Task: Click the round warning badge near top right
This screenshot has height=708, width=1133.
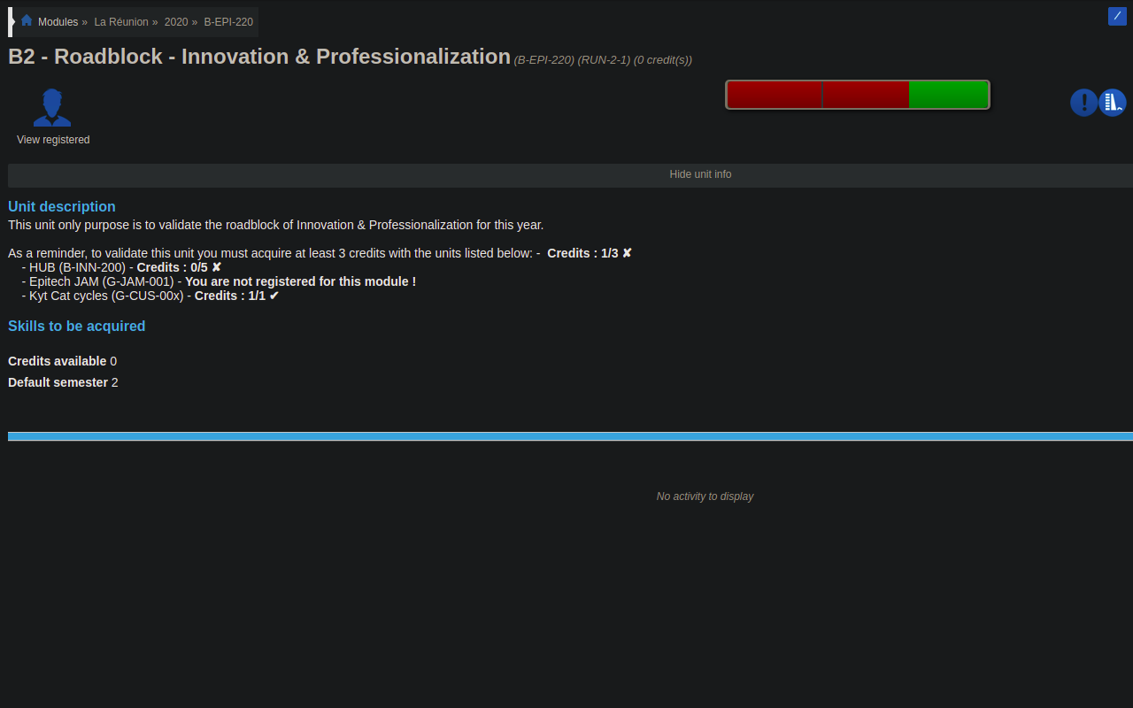Action: 1083,102
